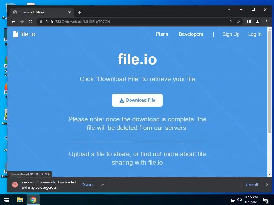Expand a.exe download options arrow

pos(103,185)
